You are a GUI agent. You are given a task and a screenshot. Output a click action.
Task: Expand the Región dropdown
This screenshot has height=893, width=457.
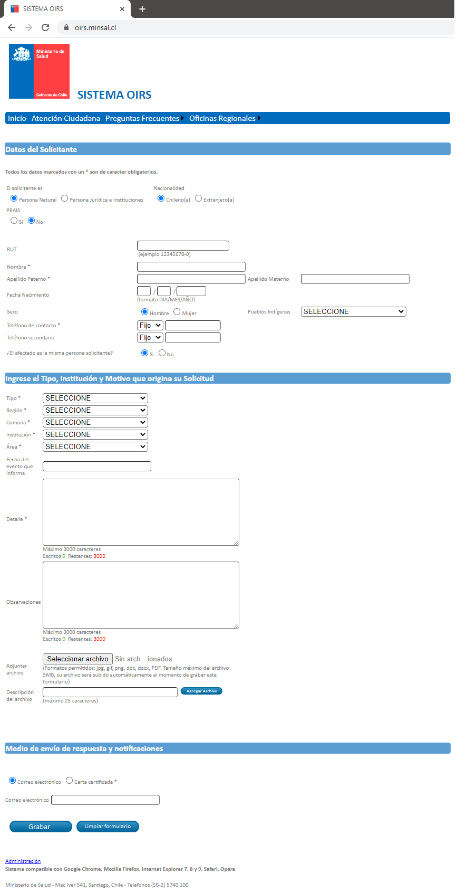point(95,411)
